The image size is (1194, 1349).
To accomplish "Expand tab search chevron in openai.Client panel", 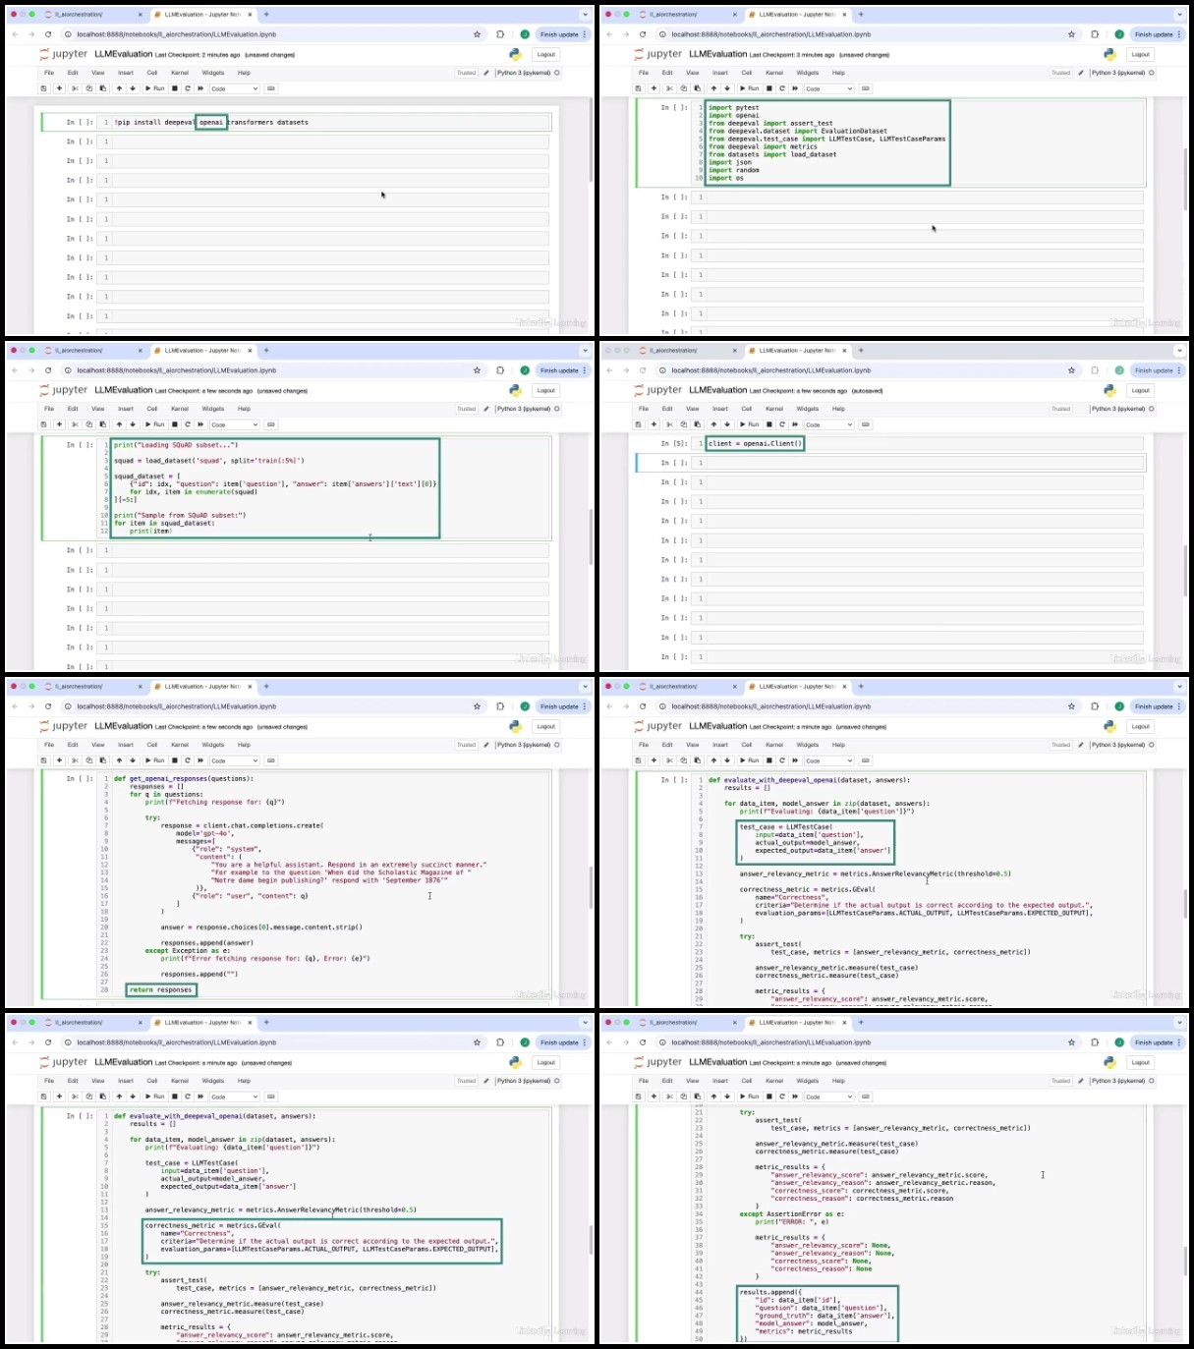I will pos(1179,351).
